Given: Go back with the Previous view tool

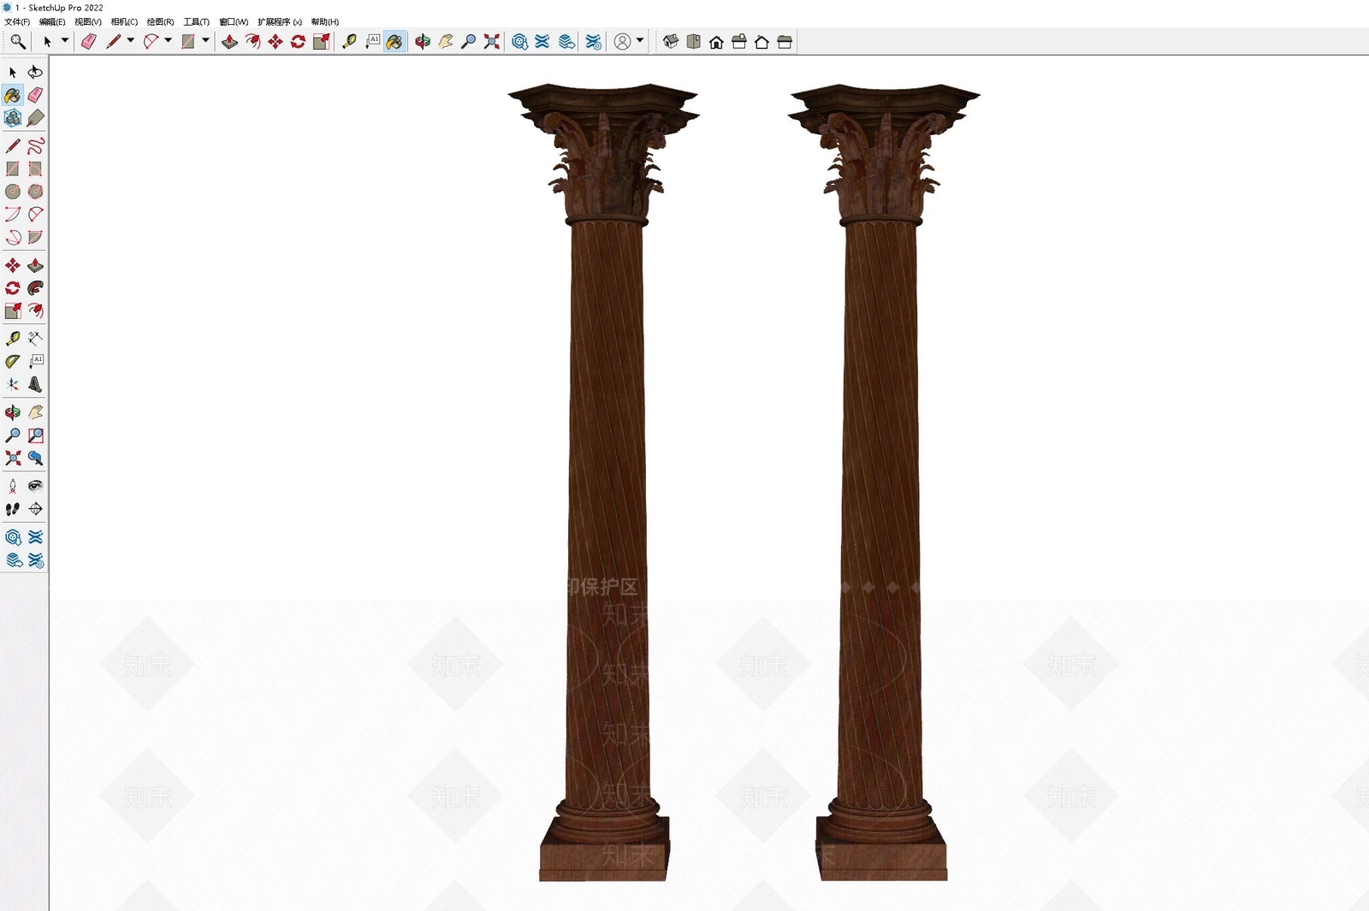Looking at the screenshot, I should 35,458.
